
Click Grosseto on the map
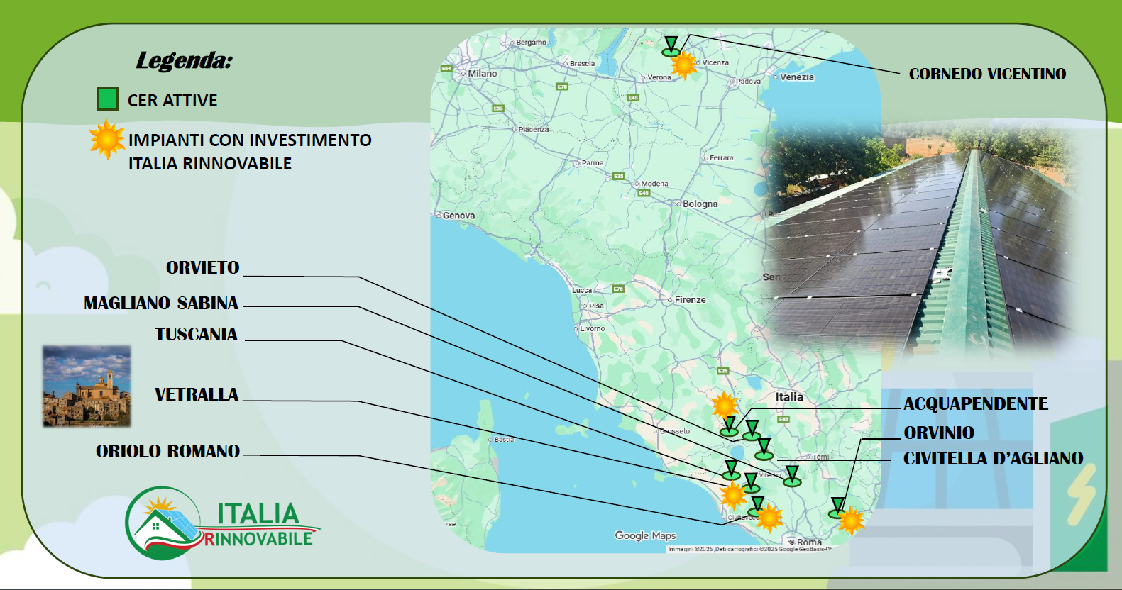[x=675, y=431]
